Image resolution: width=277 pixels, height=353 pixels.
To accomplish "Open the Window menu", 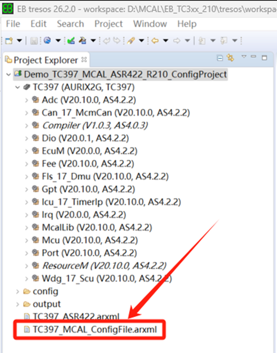I will 150,24.
